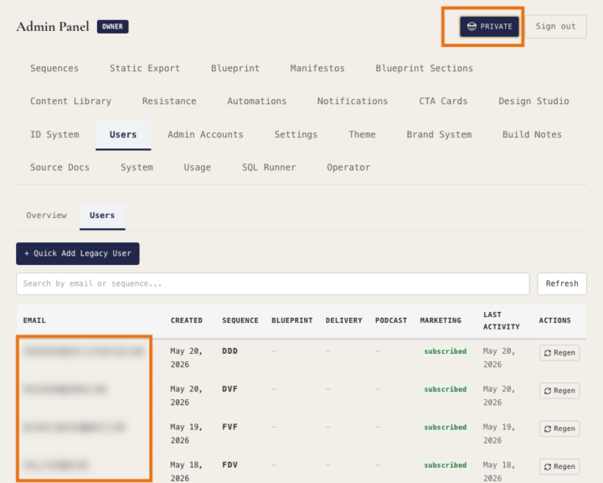Switch to Brand System tab
603x483 pixels.
[439, 134]
